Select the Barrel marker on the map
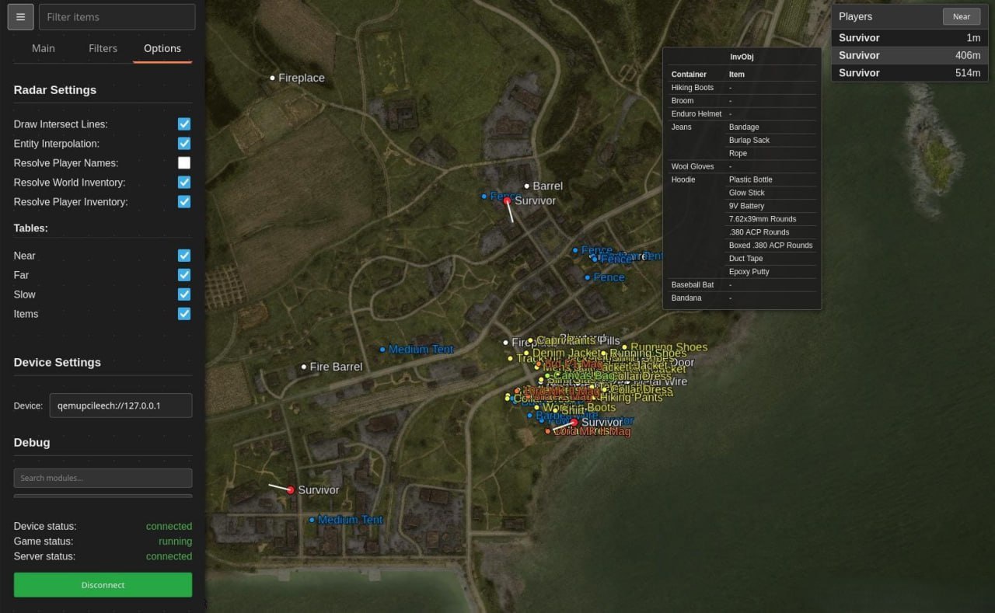The image size is (995, 613). click(x=525, y=186)
